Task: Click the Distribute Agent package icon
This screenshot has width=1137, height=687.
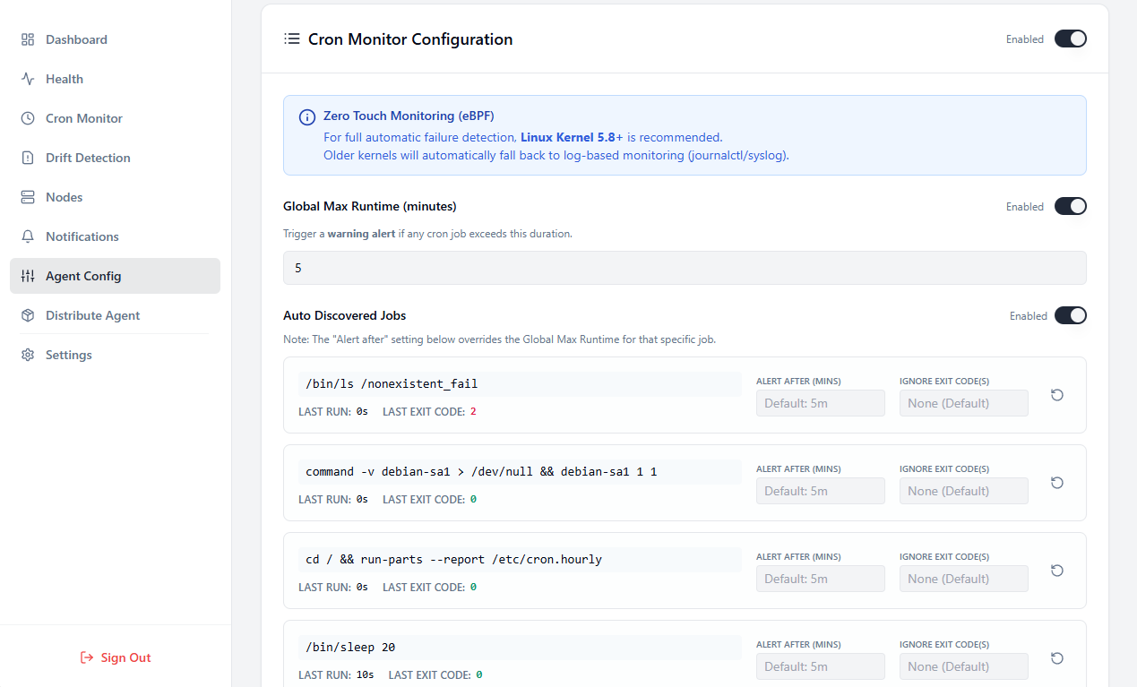Action: point(28,315)
